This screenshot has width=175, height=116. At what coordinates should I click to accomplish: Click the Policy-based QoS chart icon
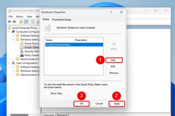[22, 55]
